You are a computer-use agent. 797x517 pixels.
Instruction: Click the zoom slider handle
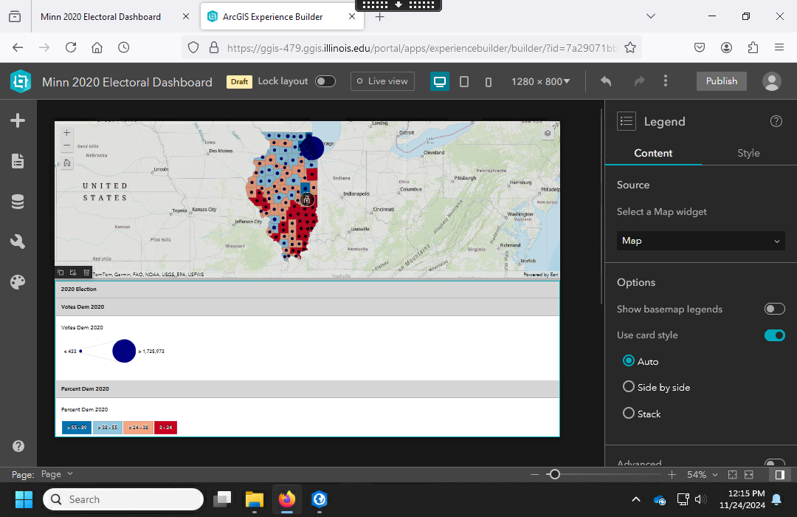tap(555, 474)
